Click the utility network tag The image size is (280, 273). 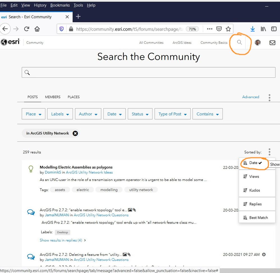141,190
